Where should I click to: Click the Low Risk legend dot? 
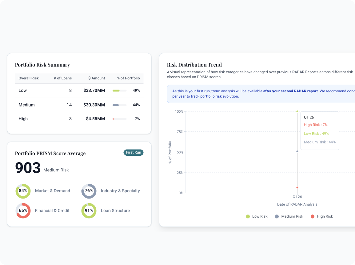248,216
